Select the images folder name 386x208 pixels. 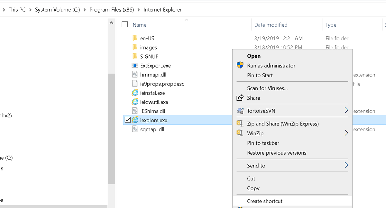coord(149,48)
